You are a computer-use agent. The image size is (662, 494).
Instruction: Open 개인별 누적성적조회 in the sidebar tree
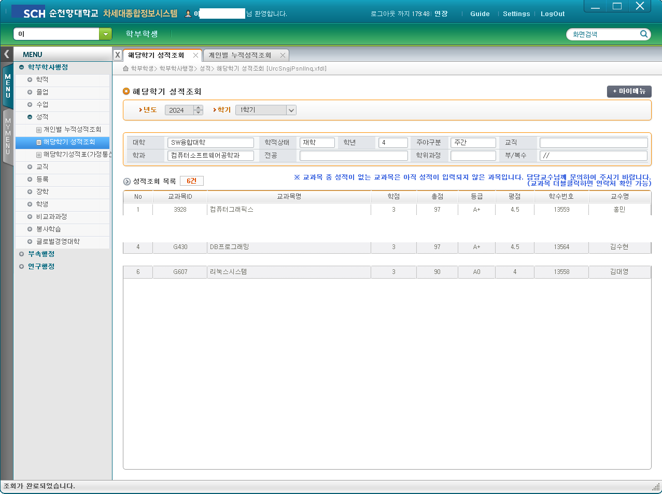[x=72, y=129]
